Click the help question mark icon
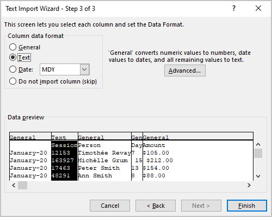272x217 pixels. 234,8
